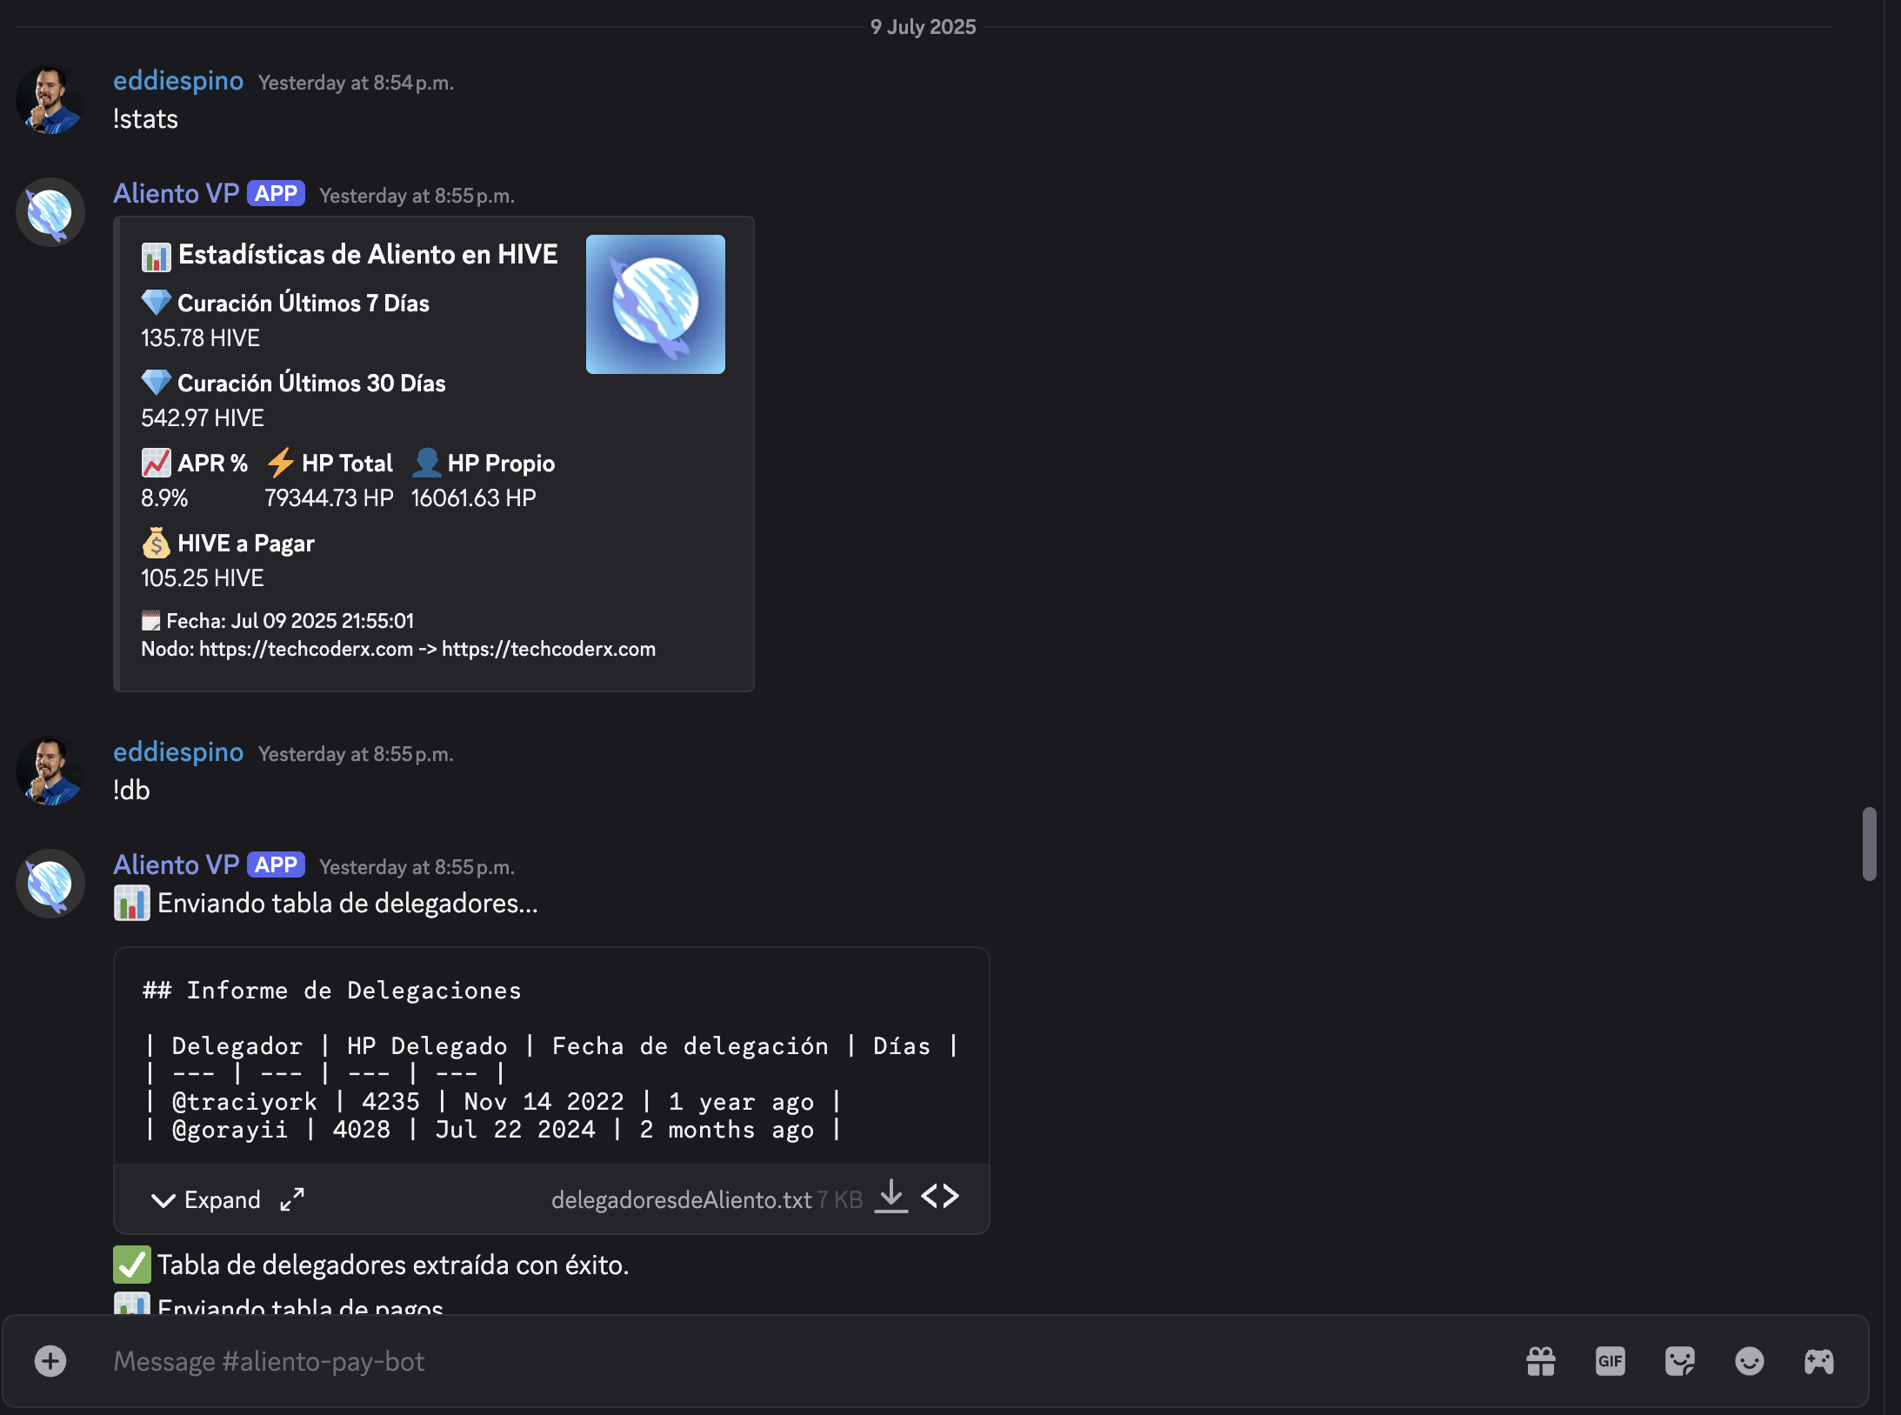The height and width of the screenshot is (1415, 1901).
Task: Open the GIF picker
Action: click(x=1611, y=1361)
